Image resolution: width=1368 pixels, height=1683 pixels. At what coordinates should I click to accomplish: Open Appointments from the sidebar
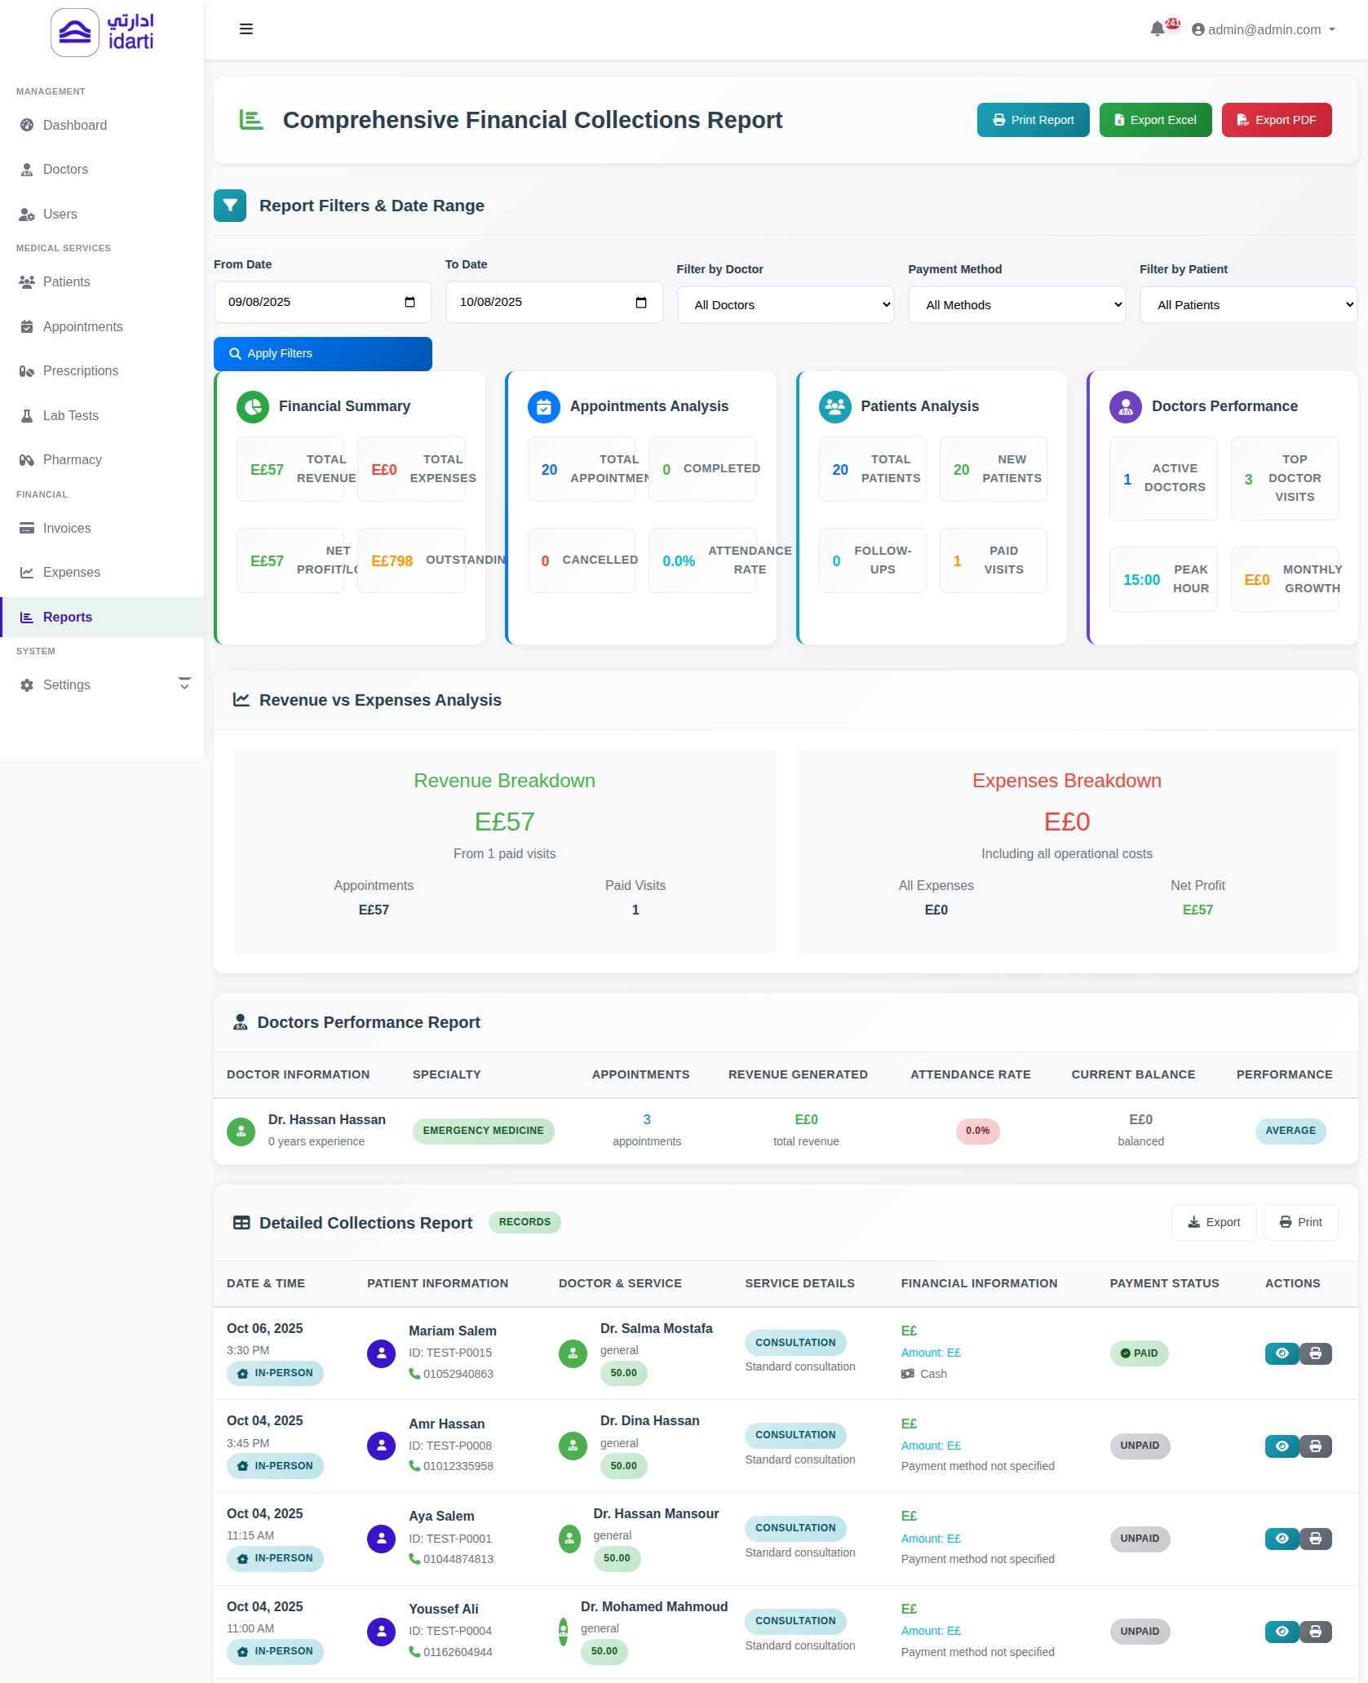pyautogui.click(x=82, y=327)
